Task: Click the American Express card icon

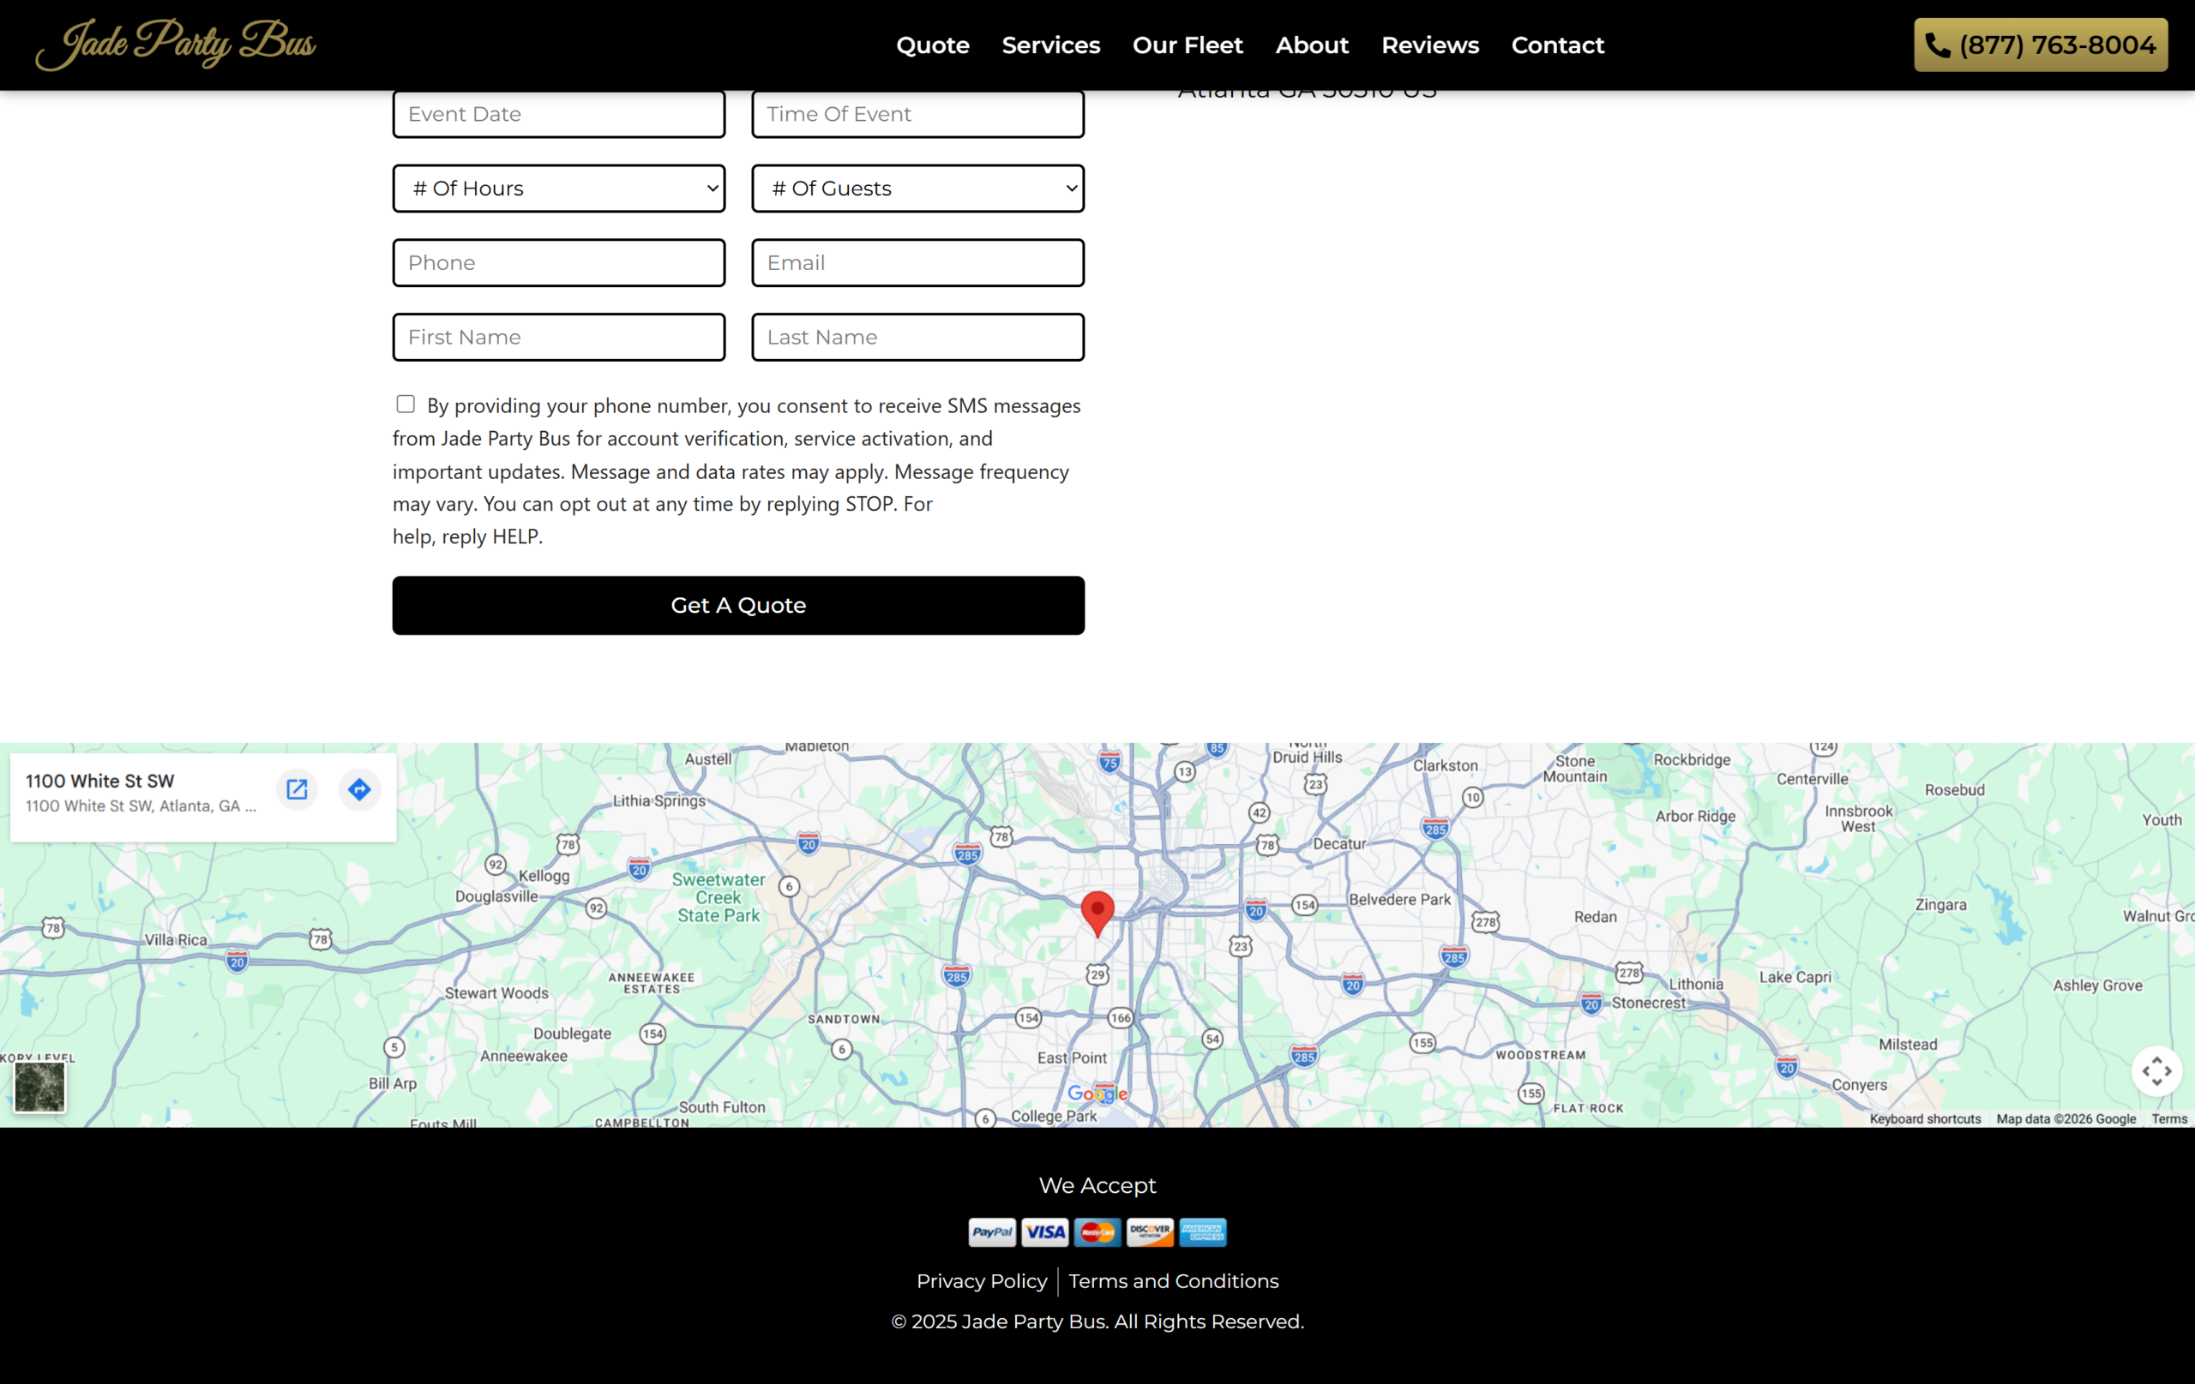Action: [1202, 1231]
